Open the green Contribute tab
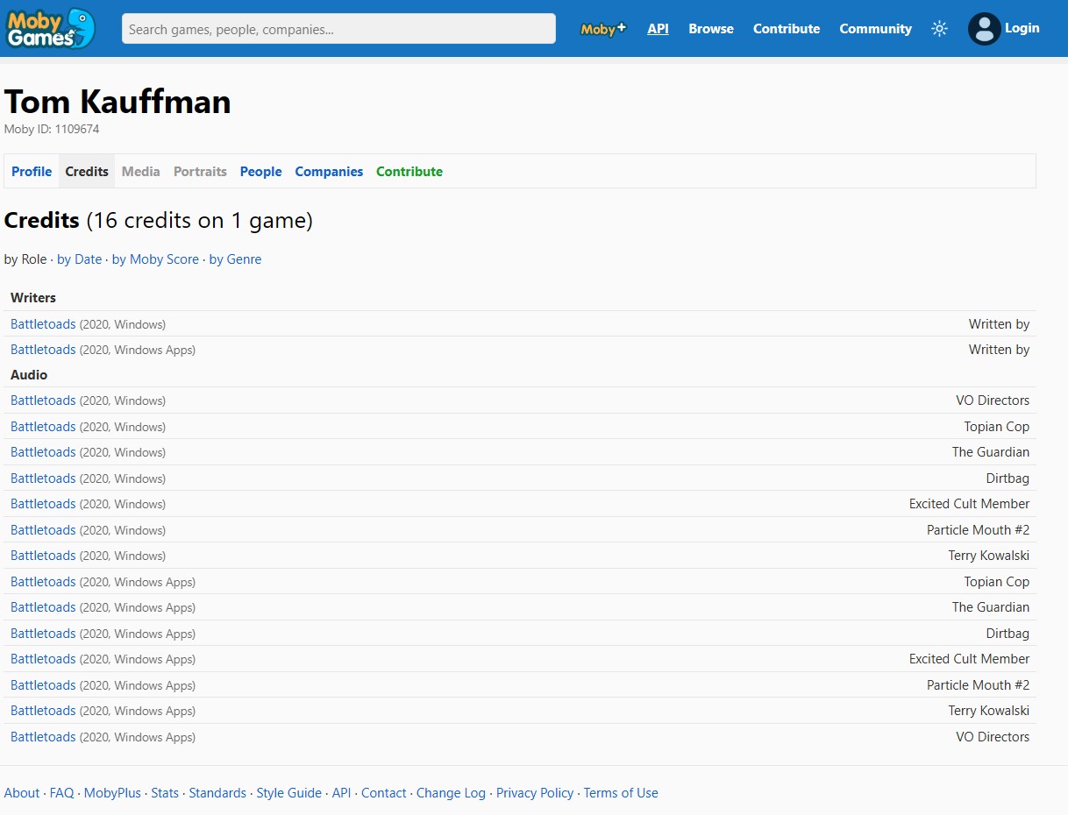The image size is (1068, 815). pyautogui.click(x=409, y=172)
